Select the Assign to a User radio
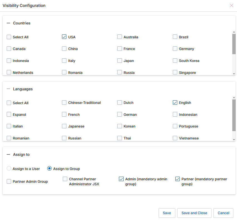The width and height of the screenshot is (237, 220). (x=9, y=168)
